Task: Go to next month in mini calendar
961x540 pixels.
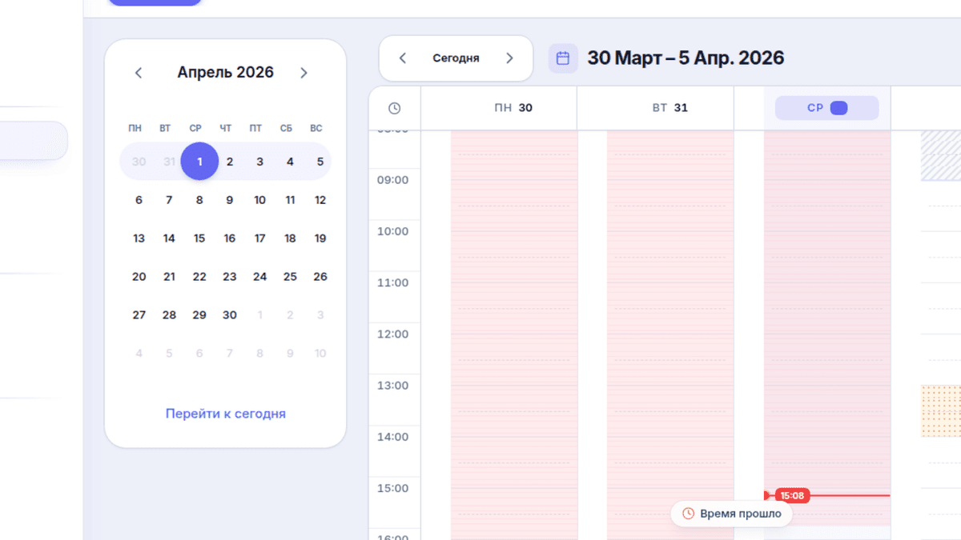Action: (x=304, y=73)
